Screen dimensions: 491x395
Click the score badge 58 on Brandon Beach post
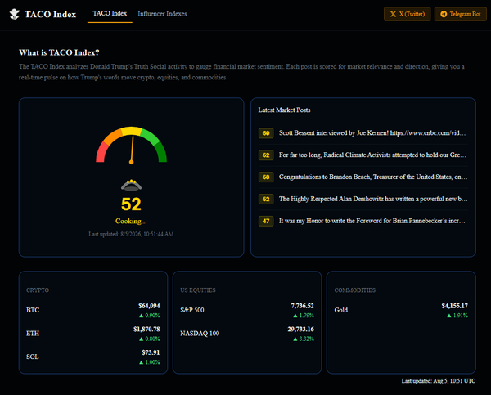[266, 177]
